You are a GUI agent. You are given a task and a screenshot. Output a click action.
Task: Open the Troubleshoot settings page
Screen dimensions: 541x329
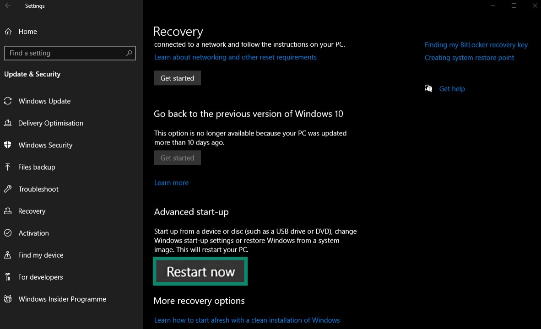(38, 189)
